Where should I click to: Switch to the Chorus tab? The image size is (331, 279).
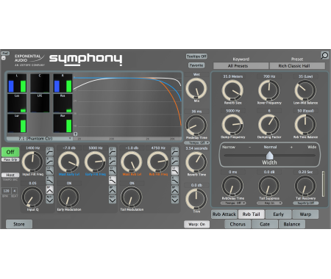point(238,224)
